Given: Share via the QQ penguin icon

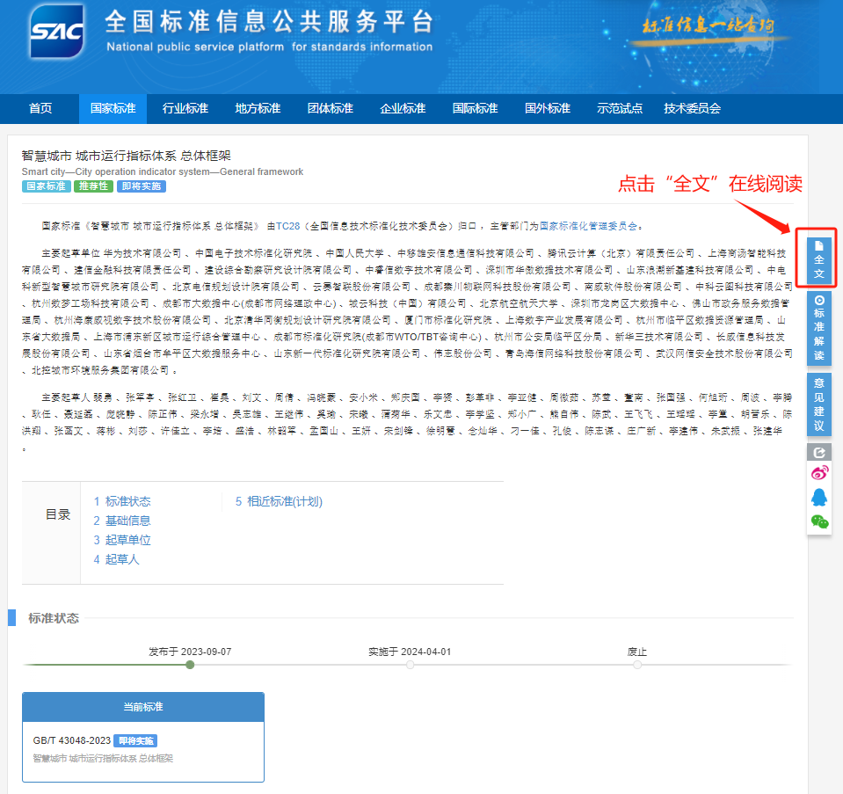Looking at the screenshot, I should pyautogui.click(x=818, y=497).
